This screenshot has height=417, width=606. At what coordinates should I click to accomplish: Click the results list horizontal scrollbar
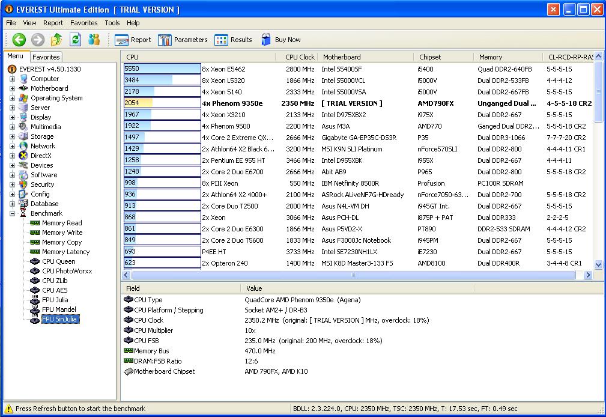click(x=353, y=275)
